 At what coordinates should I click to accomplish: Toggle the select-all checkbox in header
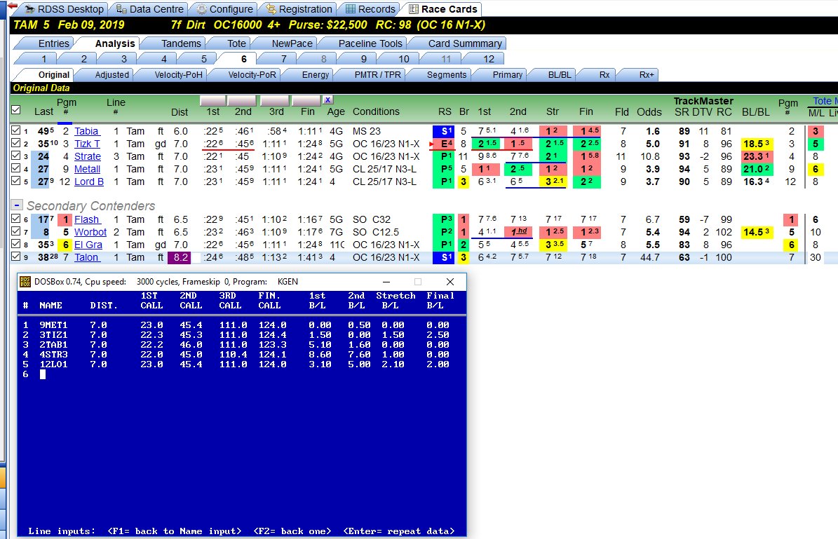coord(16,110)
